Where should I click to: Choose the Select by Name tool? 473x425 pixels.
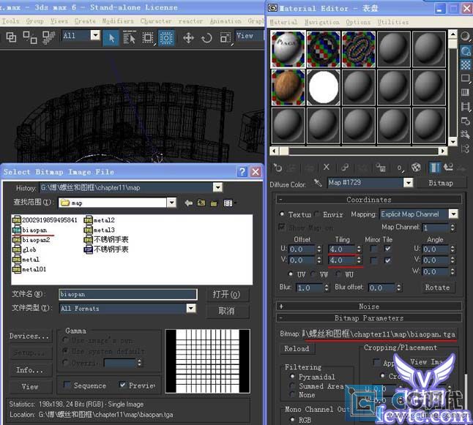click(x=130, y=38)
